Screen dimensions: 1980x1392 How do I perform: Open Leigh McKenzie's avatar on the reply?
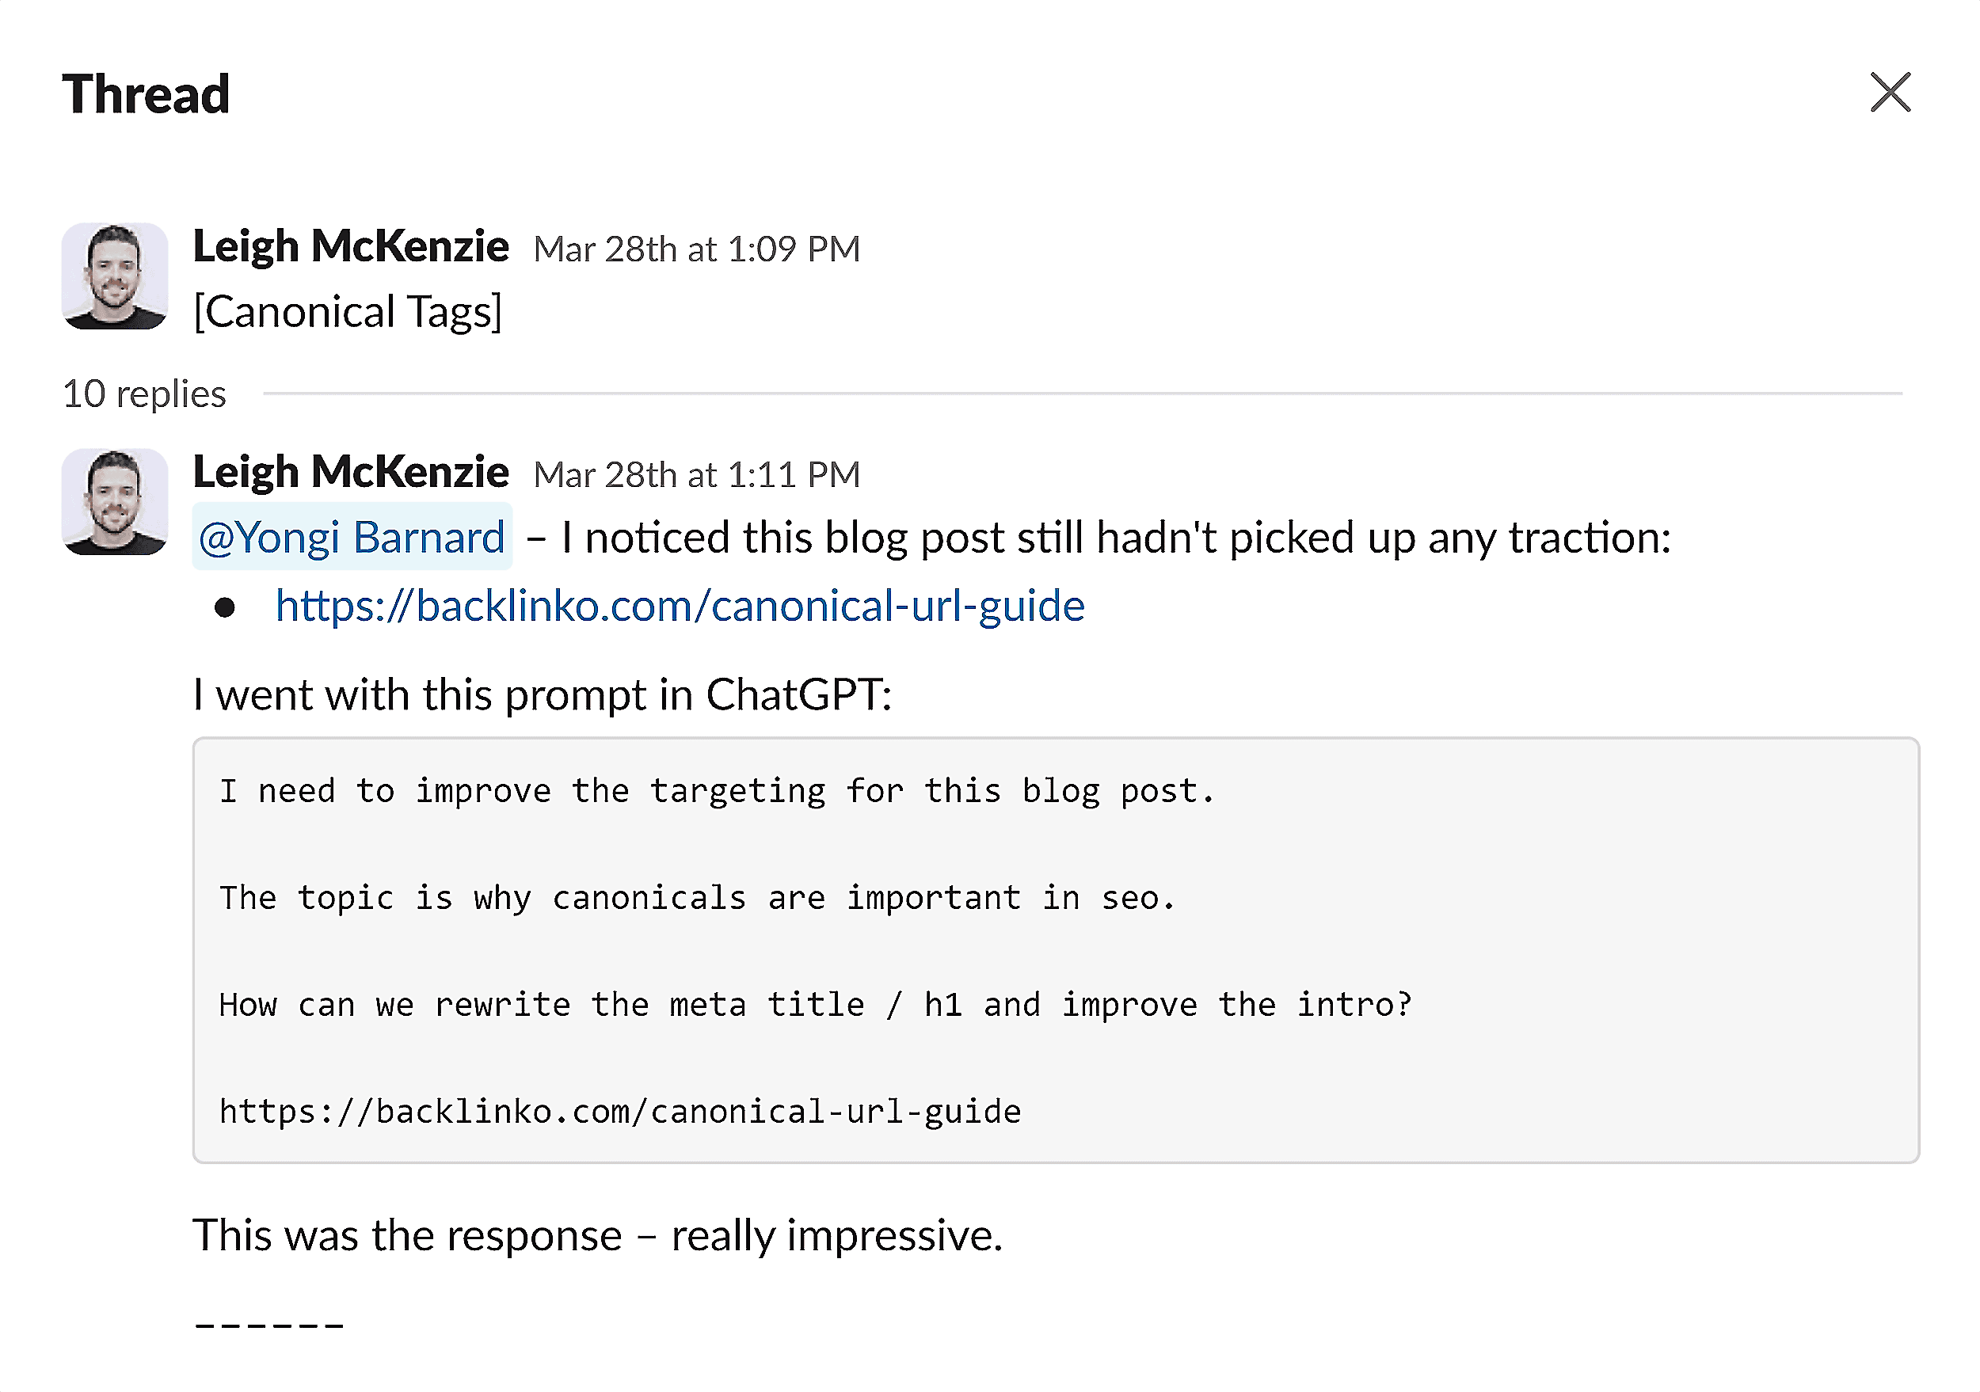coord(115,502)
